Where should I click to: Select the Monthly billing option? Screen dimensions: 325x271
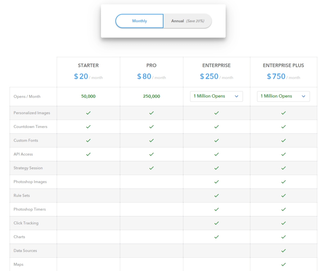tap(139, 21)
